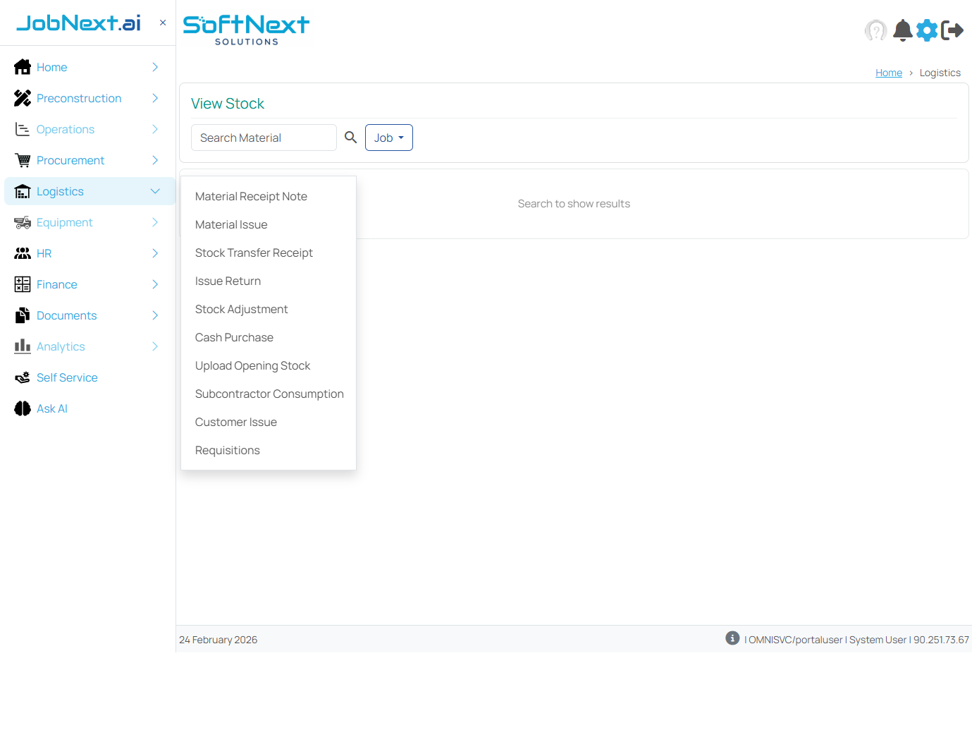Click Requisitions in the dropdown list
This screenshot has height=730, width=972.
click(x=227, y=450)
